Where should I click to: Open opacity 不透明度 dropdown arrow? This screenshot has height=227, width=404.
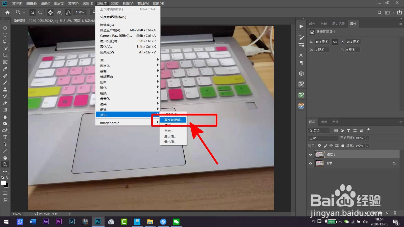pos(367,138)
